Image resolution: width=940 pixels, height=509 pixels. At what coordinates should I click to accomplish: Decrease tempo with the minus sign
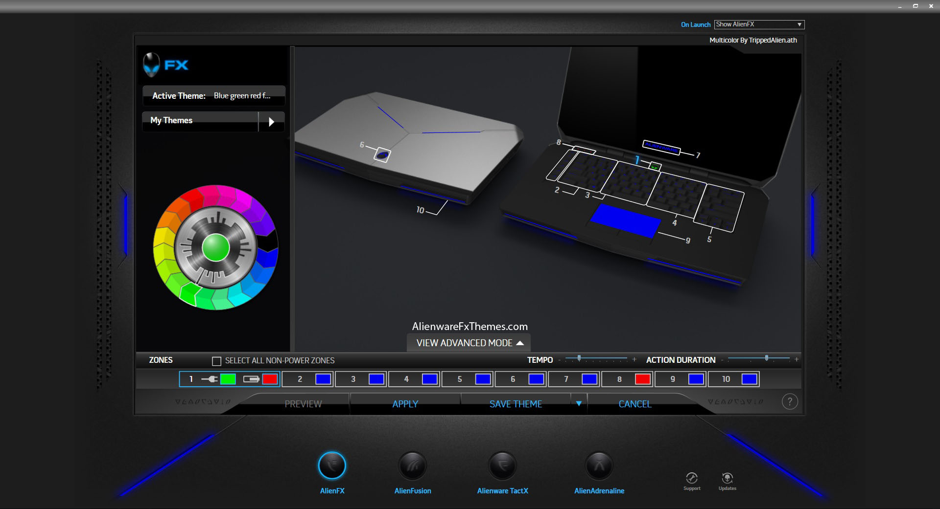pos(560,360)
